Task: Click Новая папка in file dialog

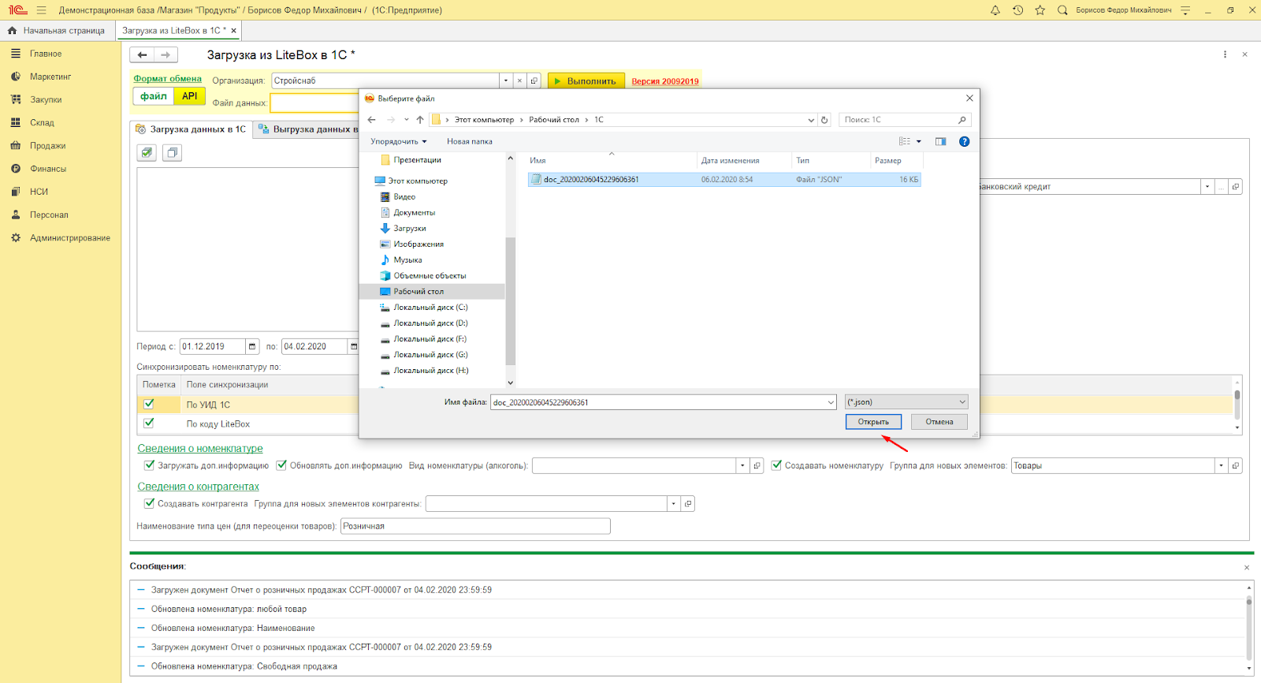Action: pos(470,142)
